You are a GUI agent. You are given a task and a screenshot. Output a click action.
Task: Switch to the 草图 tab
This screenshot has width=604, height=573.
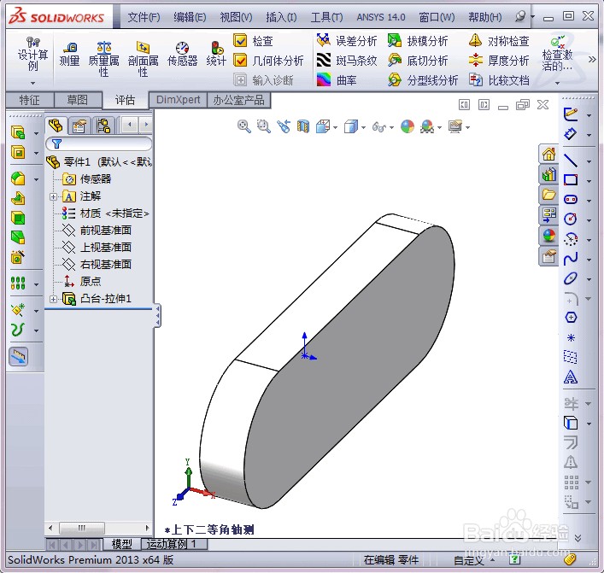click(78, 100)
